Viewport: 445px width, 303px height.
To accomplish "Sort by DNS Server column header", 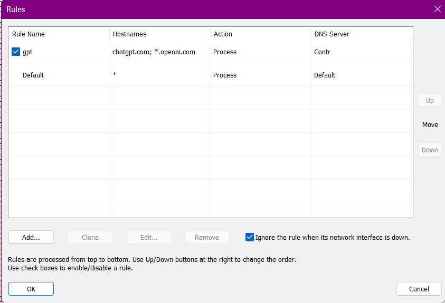I will click(x=362, y=34).
